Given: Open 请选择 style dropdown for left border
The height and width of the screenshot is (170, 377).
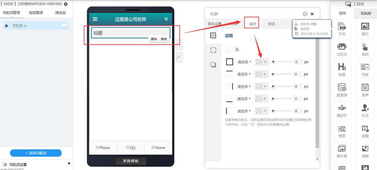Looking at the screenshot, I should pyautogui.click(x=244, y=111).
